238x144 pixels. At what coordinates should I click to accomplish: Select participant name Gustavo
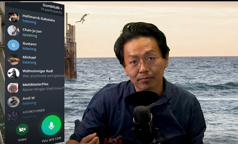(29, 44)
